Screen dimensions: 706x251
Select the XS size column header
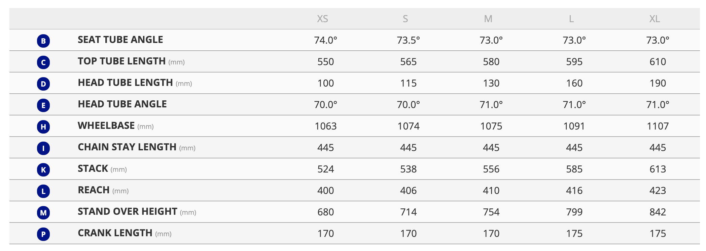pyautogui.click(x=322, y=19)
